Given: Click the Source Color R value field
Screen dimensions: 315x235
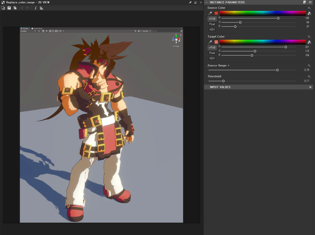Looking at the screenshot, I should [x=307, y=18].
